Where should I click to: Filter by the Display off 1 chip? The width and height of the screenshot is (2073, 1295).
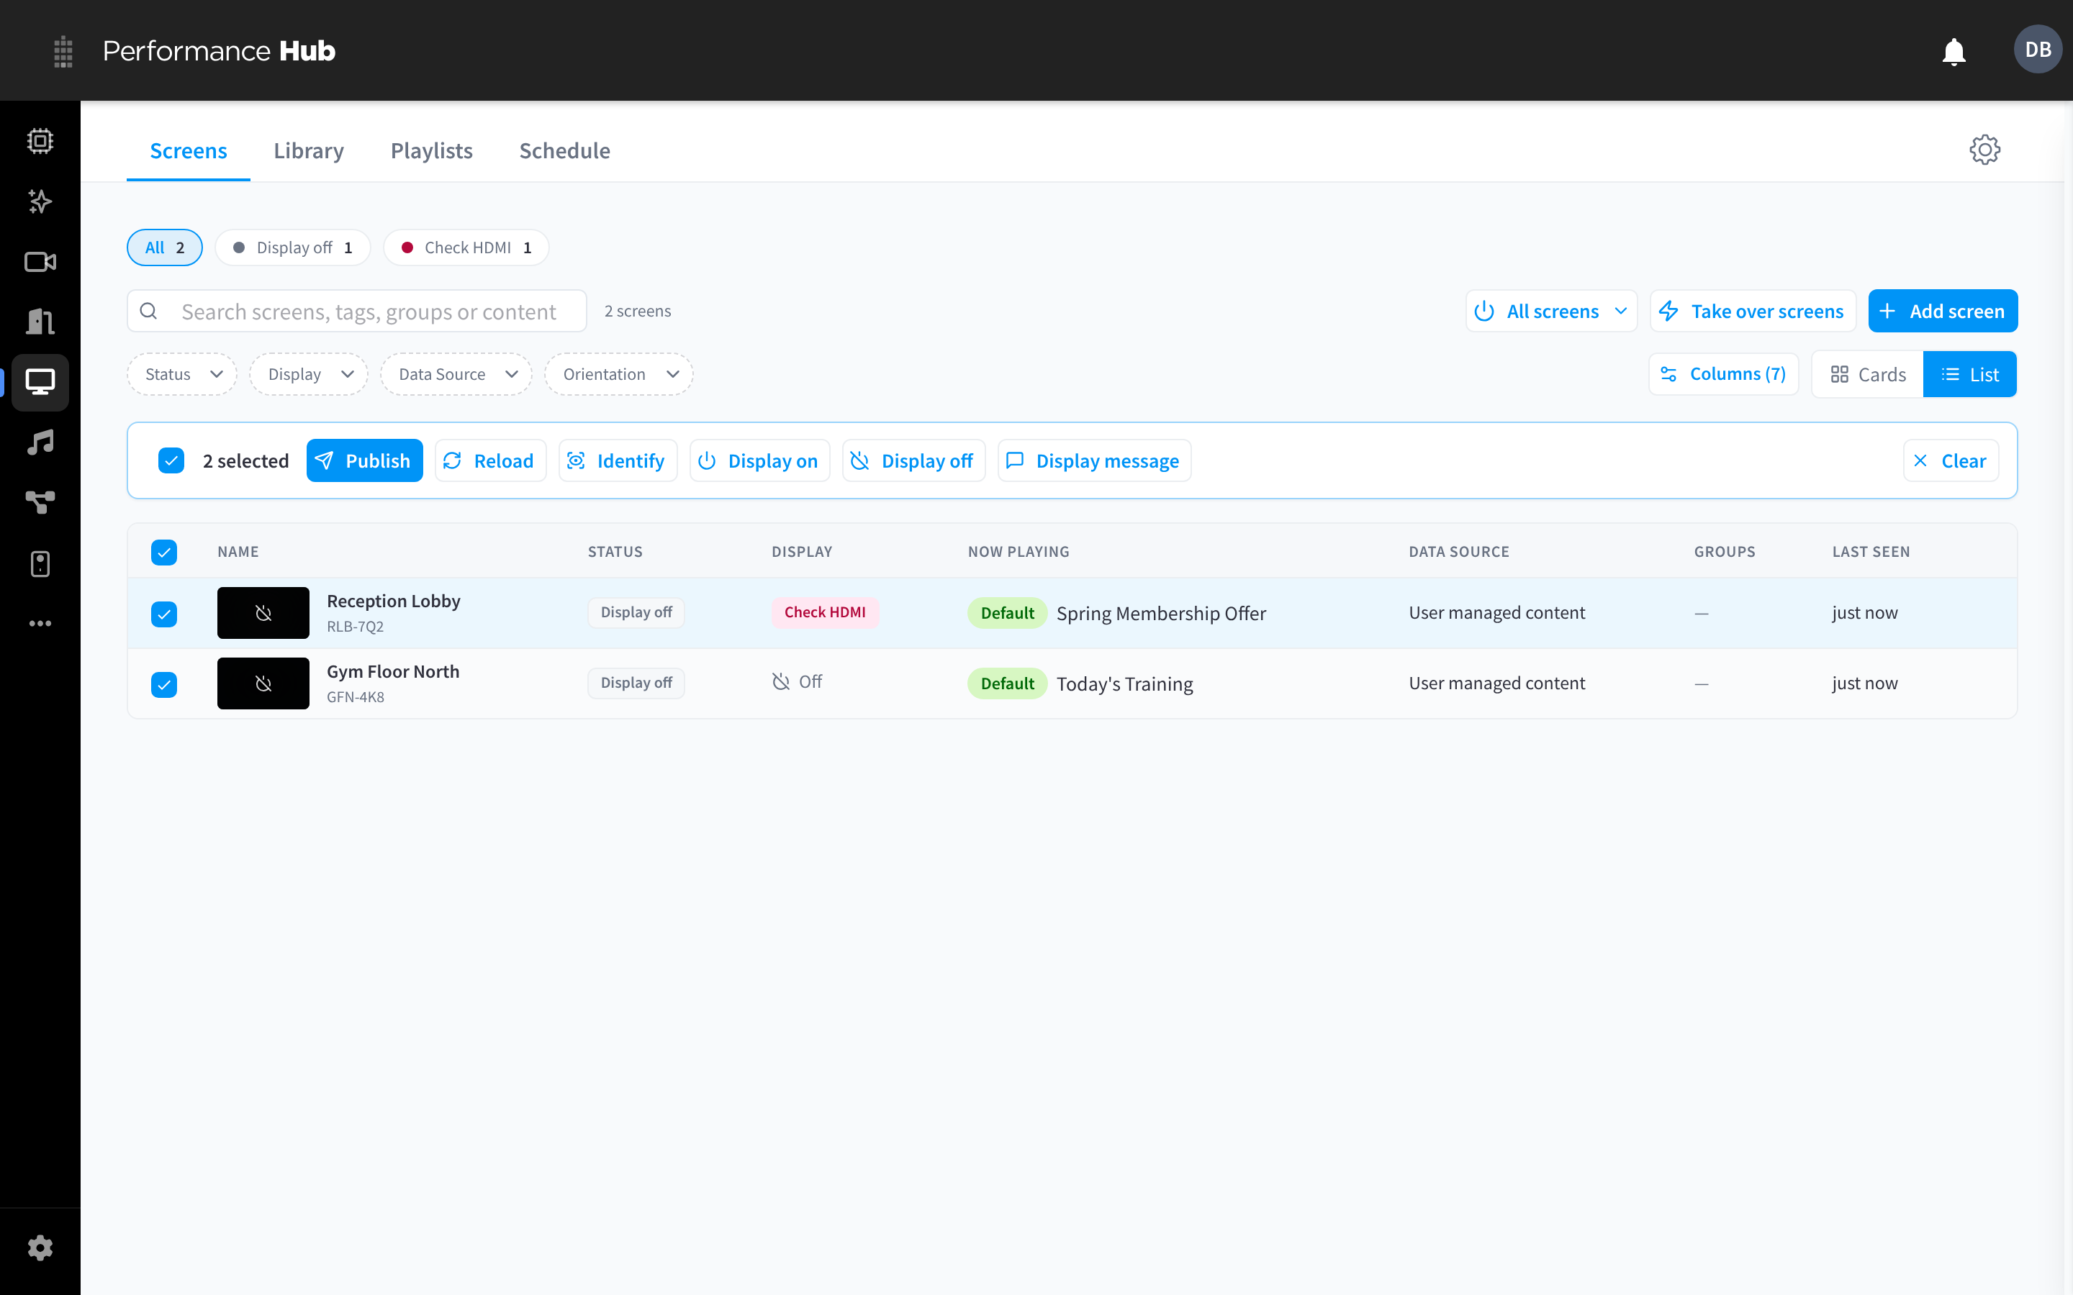tap(293, 247)
